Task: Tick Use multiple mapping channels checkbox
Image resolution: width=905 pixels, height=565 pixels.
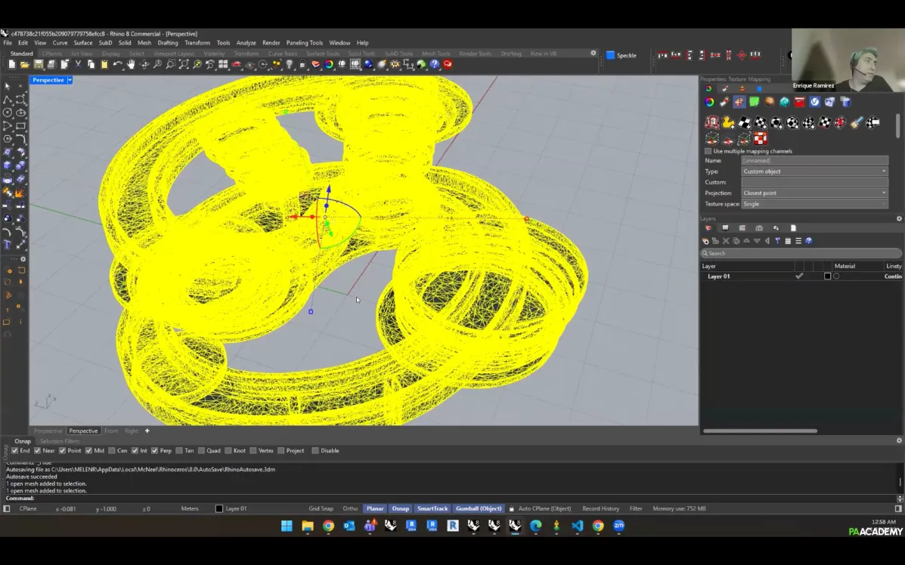Action: click(x=708, y=151)
